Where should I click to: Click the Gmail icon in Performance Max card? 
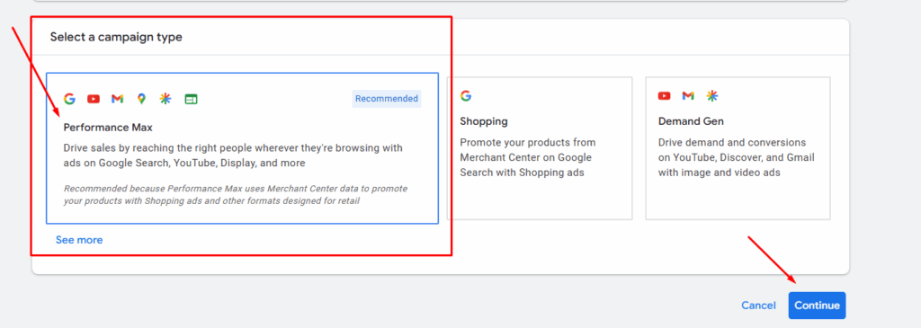tap(118, 99)
